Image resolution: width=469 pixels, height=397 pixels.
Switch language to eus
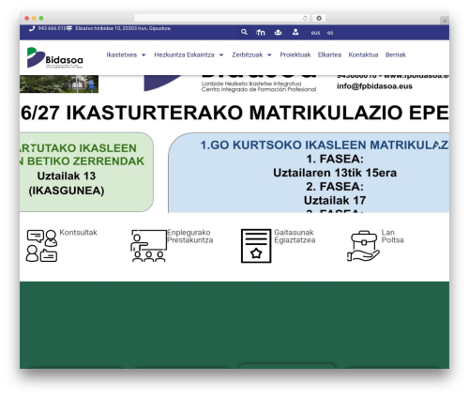pyautogui.click(x=315, y=33)
